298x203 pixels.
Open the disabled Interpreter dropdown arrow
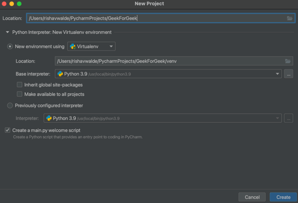pyautogui.click(x=278, y=118)
